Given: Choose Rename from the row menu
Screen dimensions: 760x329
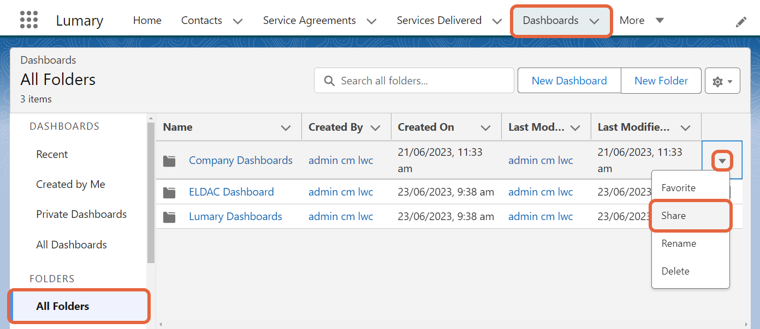Looking at the screenshot, I should 691,243.
